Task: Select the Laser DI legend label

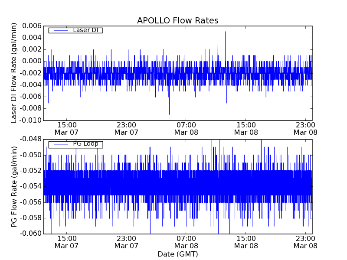Action: click(85, 30)
